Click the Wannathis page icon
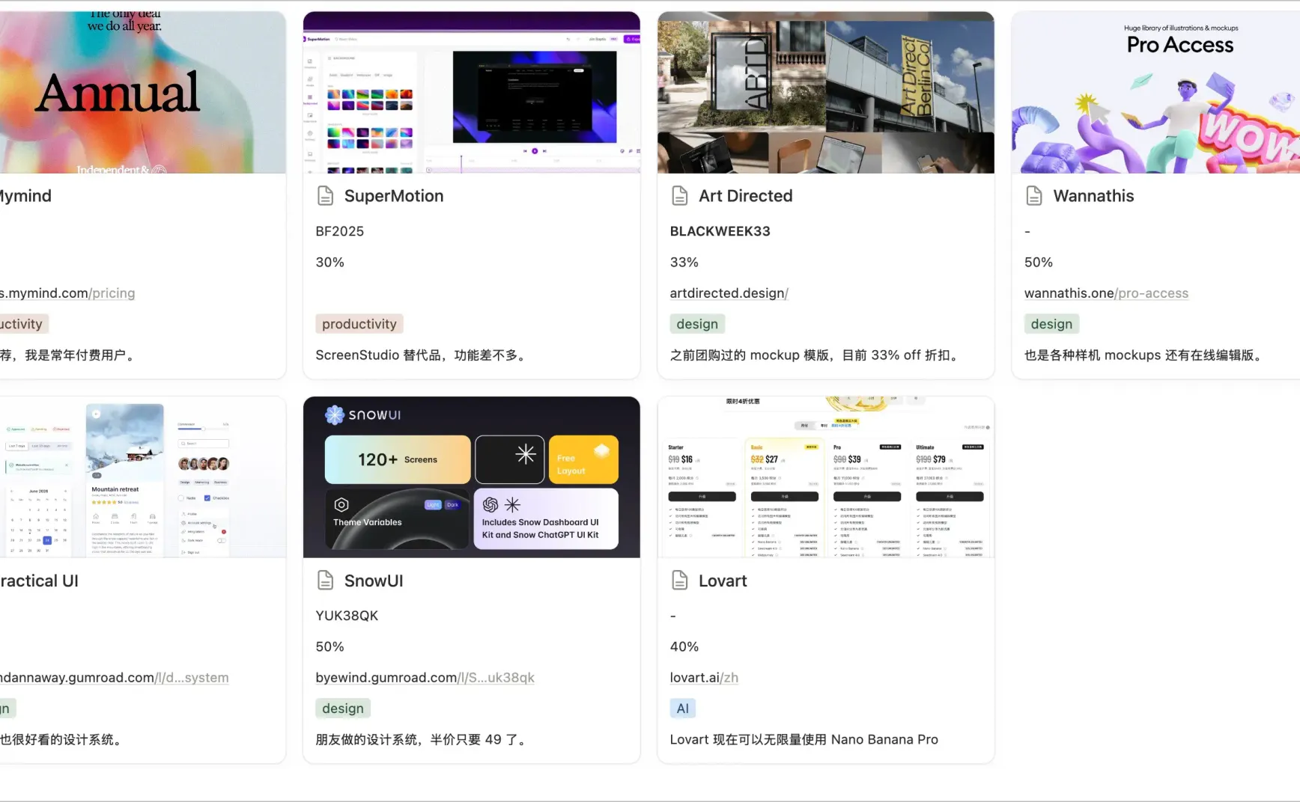This screenshot has width=1300, height=802. pyautogui.click(x=1033, y=196)
